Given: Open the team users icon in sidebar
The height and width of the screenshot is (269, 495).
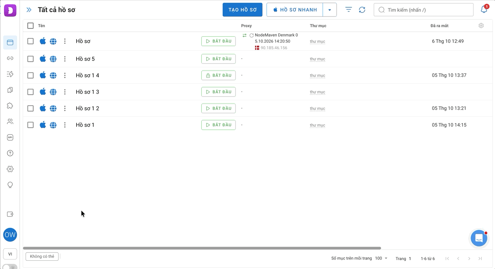Looking at the screenshot, I should [x=10, y=122].
